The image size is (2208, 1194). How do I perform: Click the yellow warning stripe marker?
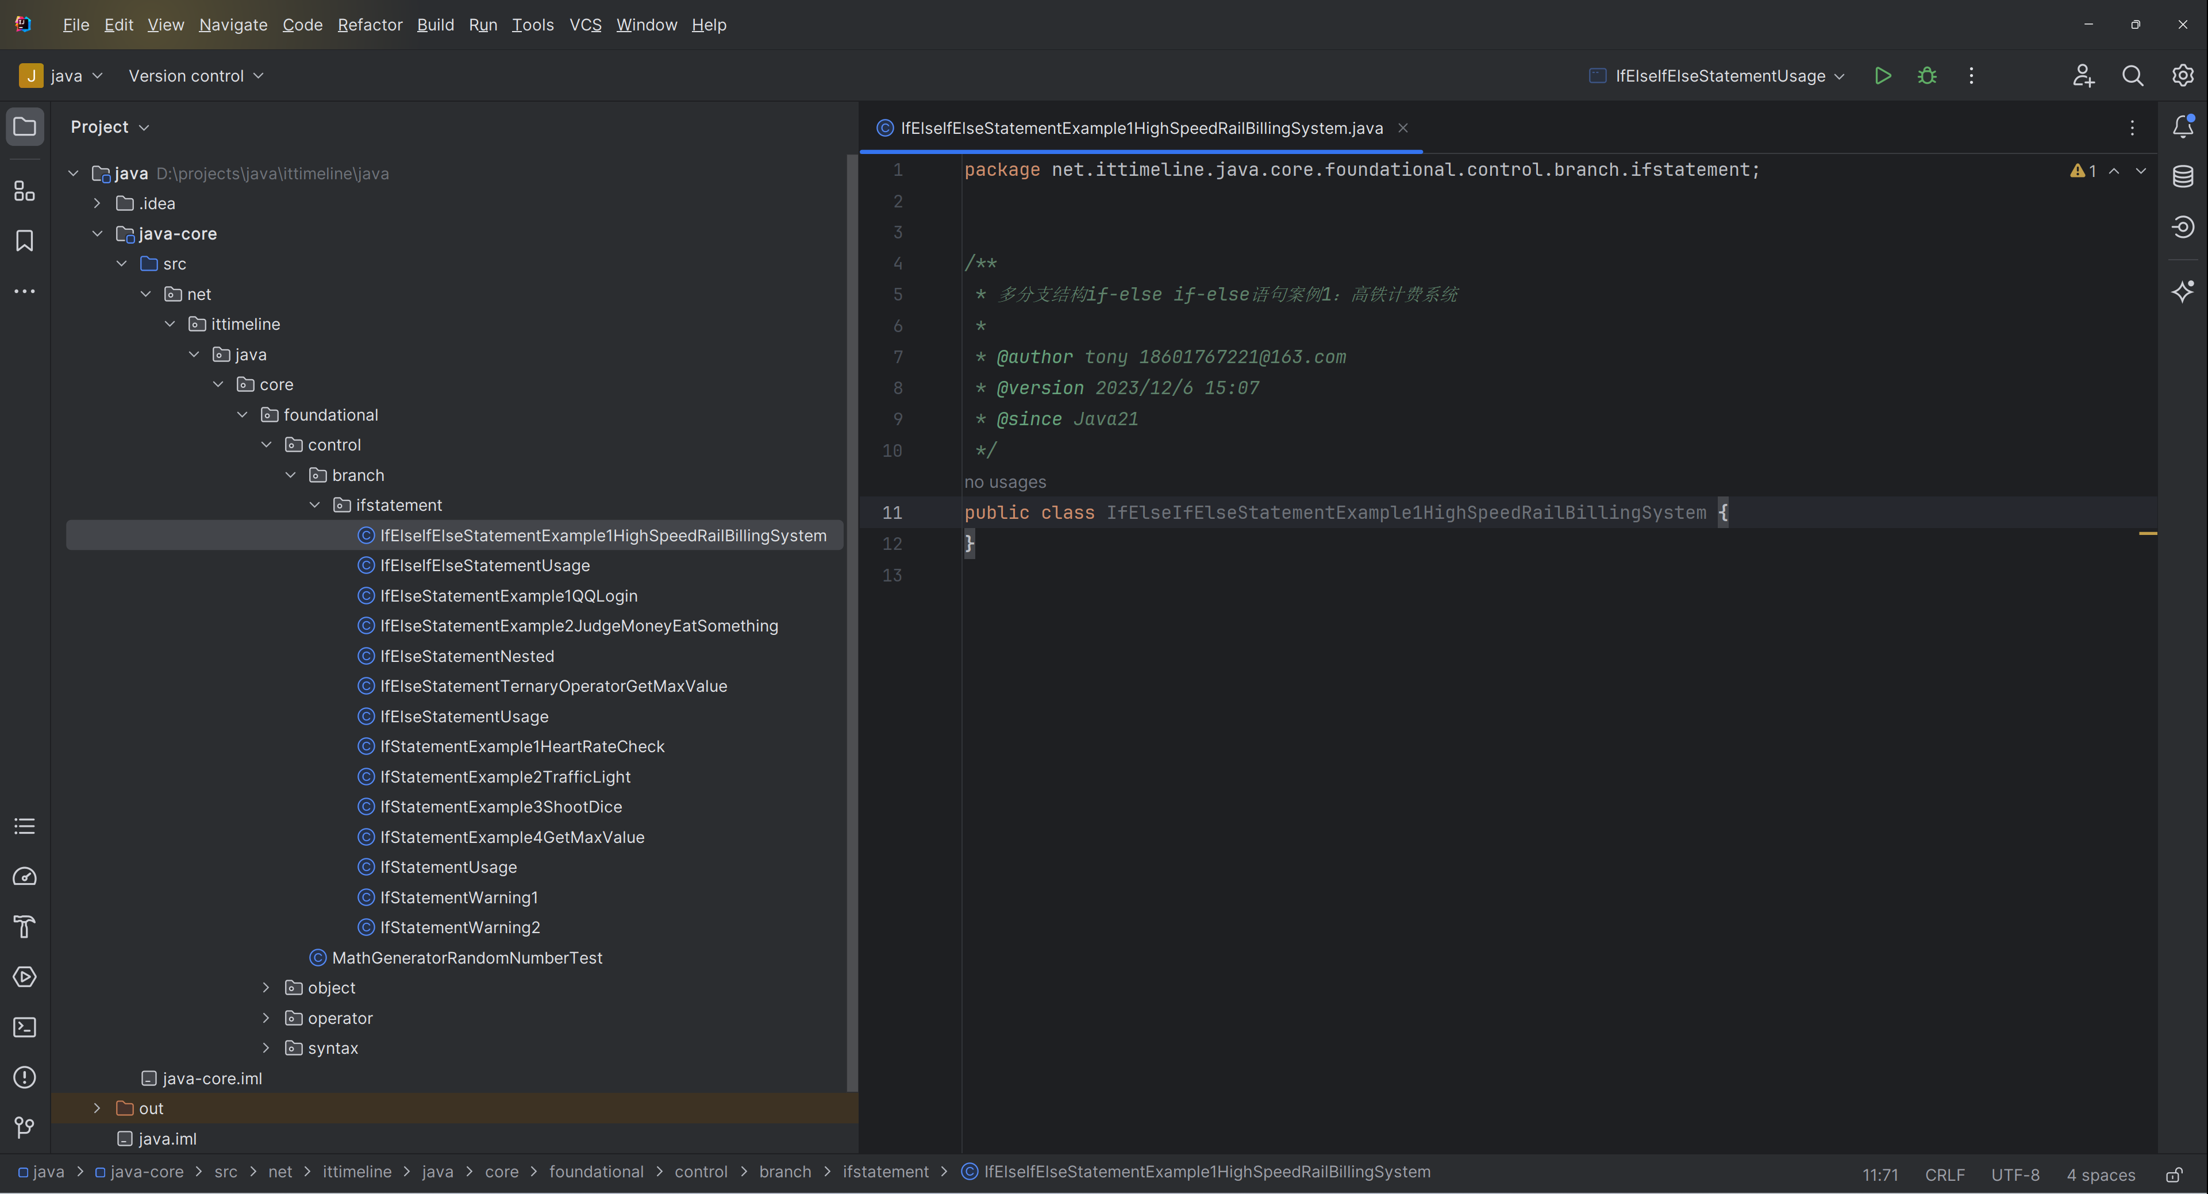pyautogui.click(x=2147, y=533)
